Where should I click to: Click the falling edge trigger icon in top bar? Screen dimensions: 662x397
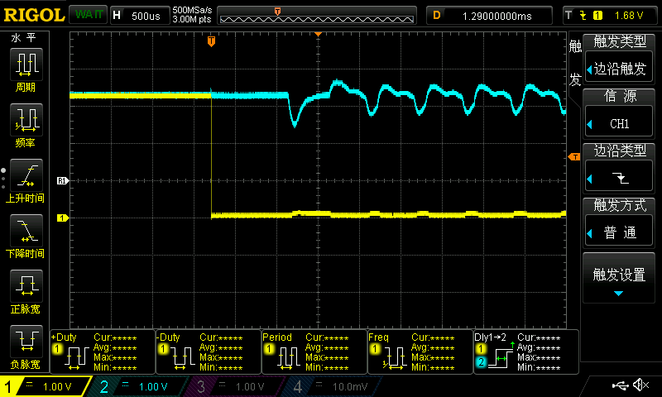coord(583,16)
